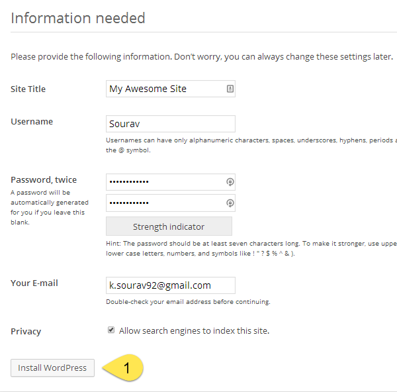397x392 pixels.
Task: Click the 'Allow search engines to index this site.' label text
Action: click(194, 330)
